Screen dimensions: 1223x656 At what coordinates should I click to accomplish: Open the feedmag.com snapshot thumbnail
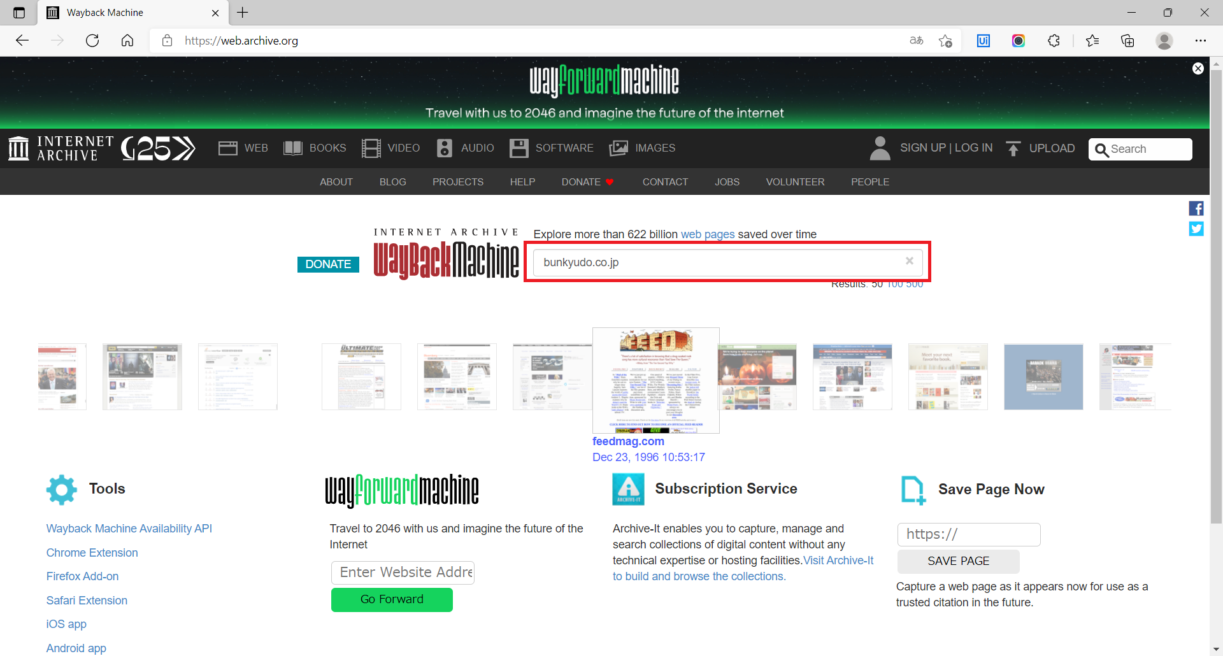(x=655, y=380)
